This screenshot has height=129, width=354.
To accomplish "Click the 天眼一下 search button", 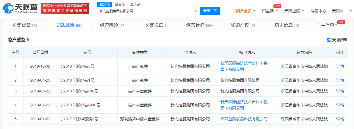I will pos(210,11).
